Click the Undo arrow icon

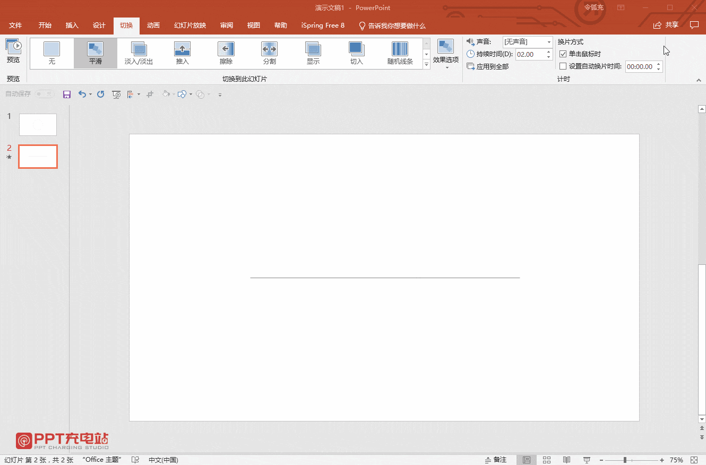(82, 94)
